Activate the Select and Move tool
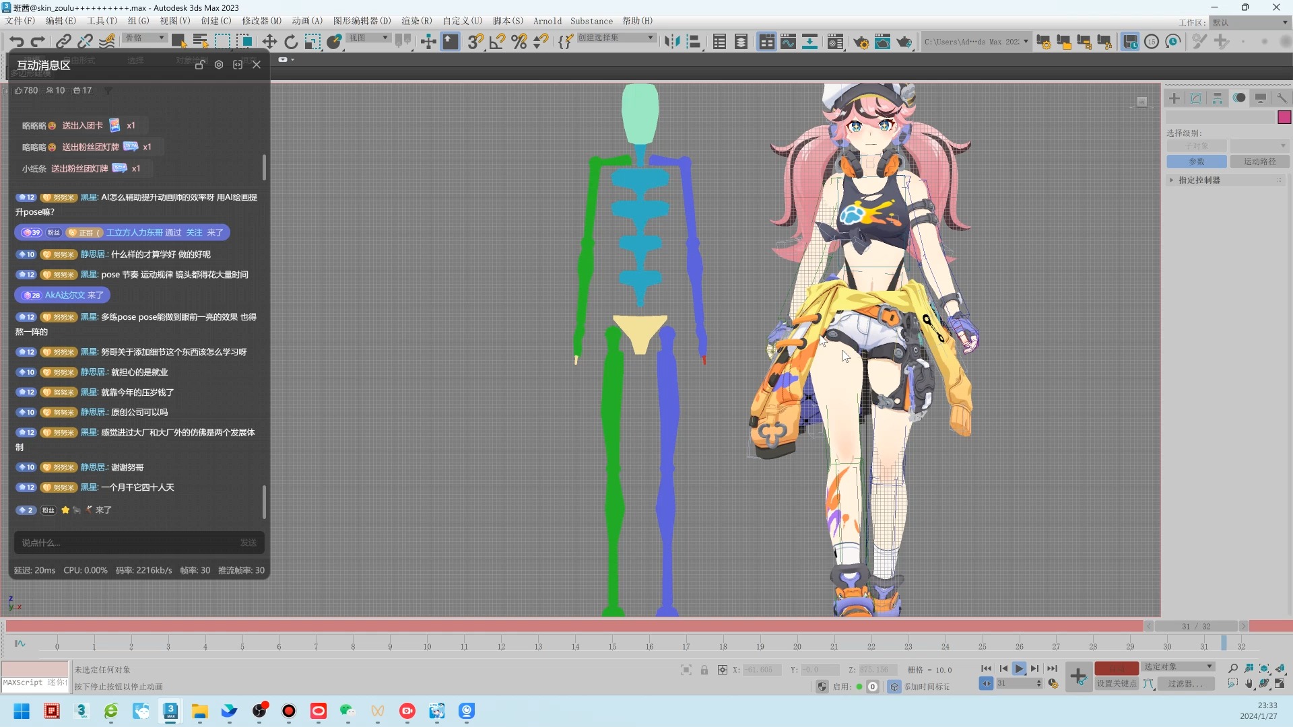The image size is (1293, 727). [269, 42]
